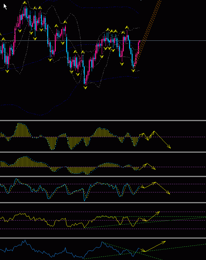206x260 pixels.
Task: Select the down fractal arrow below the latest swing low
Action: (133, 70)
